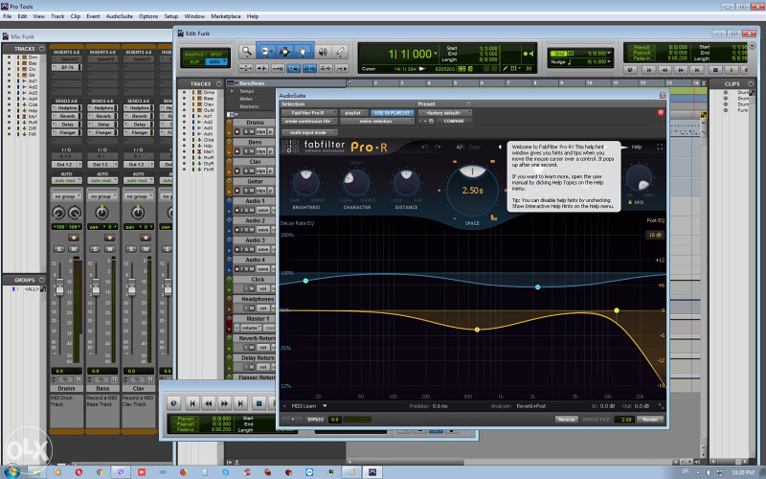The height and width of the screenshot is (479, 766).
Task: Click Pro Tools taskbar icon
Action: tap(372, 472)
